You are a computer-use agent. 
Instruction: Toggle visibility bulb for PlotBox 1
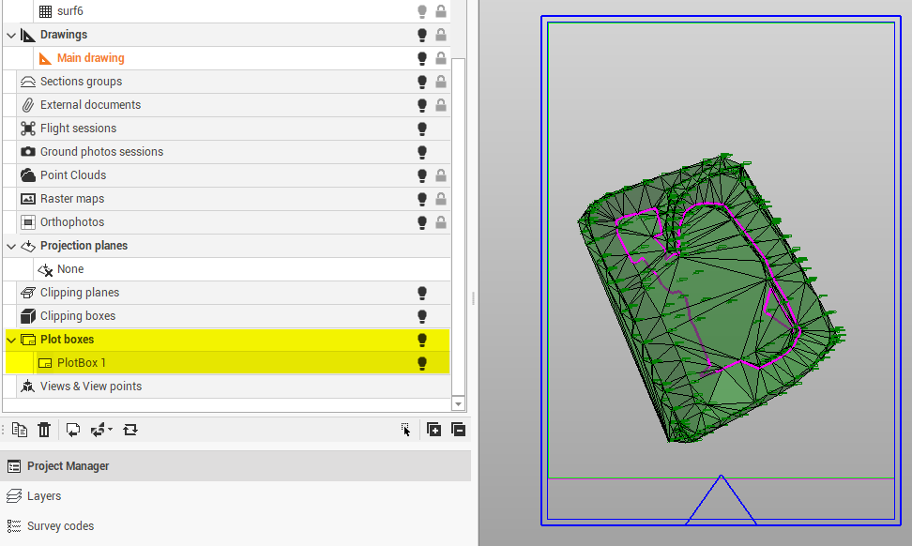tap(422, 363)
